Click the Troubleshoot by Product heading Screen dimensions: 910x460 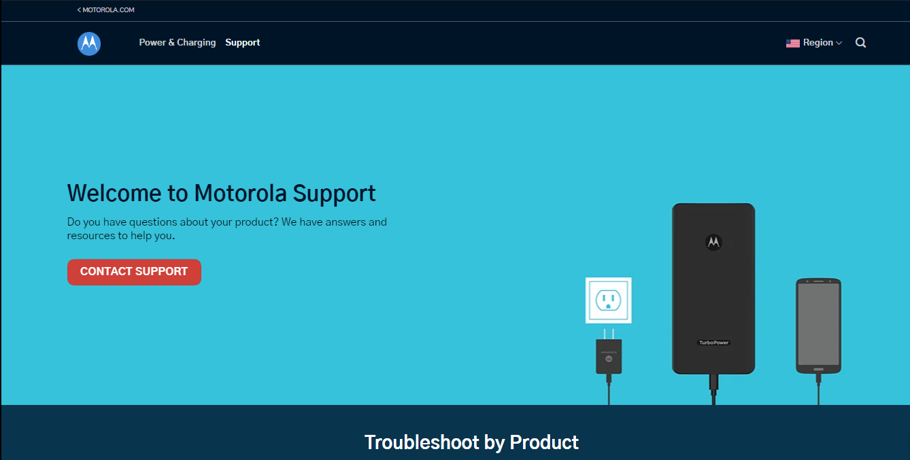(471, 442)
